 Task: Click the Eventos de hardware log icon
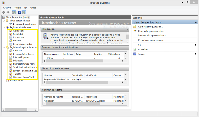coord(11,54)
